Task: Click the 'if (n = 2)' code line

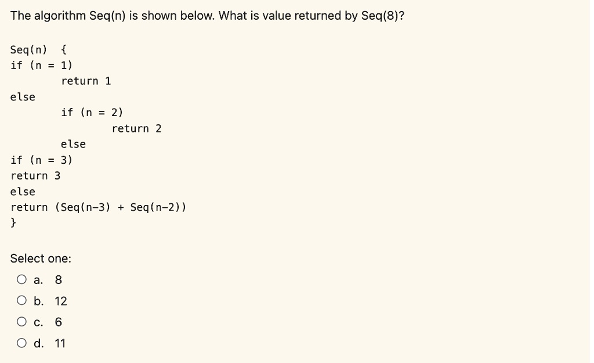Action: [x=92, y=113]
